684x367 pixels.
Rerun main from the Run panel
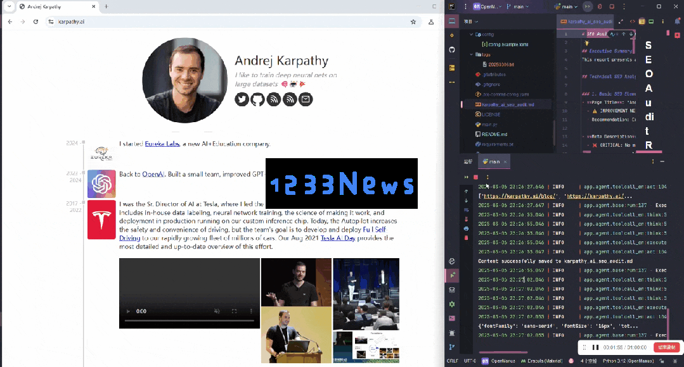pyautogui.click(x=467, y=177)
